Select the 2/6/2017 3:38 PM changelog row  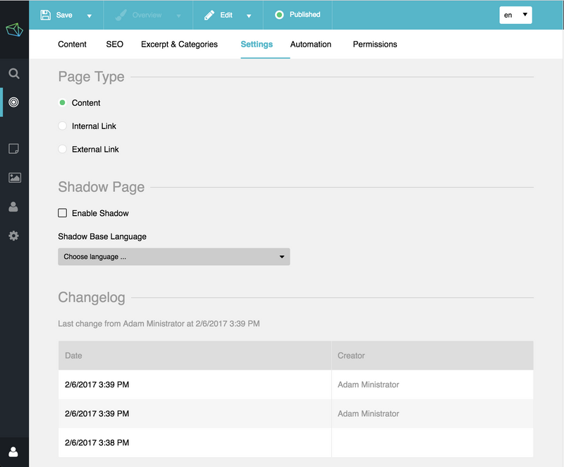[x=295, y=443]
